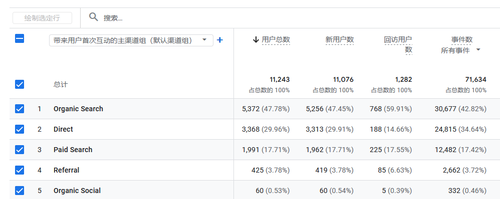Image resolution: width=500 pixels, height=199 pixels.
Task: Open the 所有事件 event filter dropdown
Action: (460, 50)
